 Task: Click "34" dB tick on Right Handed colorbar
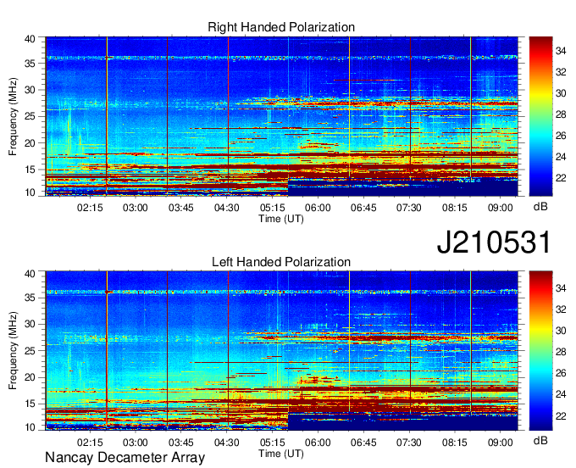[561, 51]
